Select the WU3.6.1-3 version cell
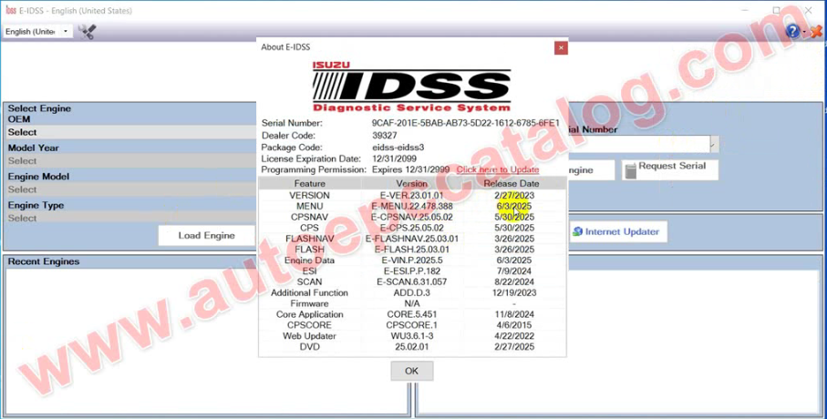 tap(411, 336)
